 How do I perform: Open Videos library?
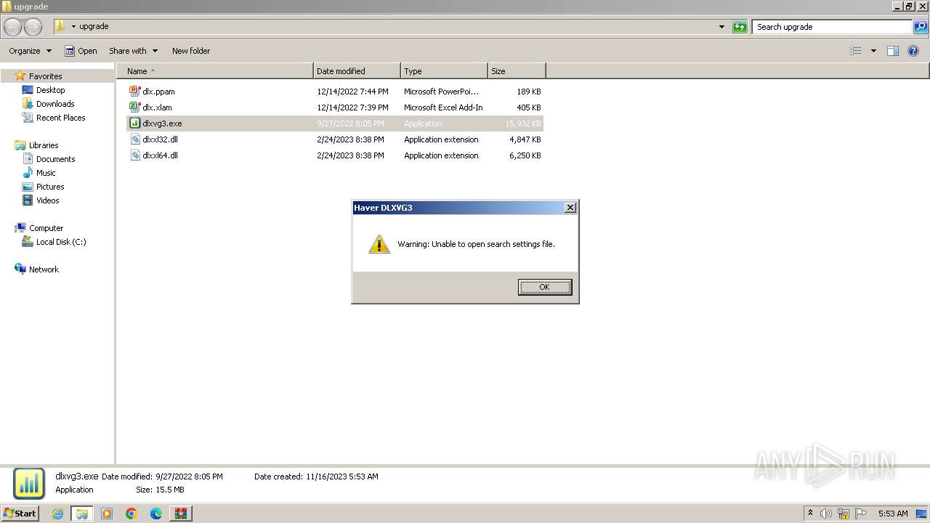pyautogui.click(x=47, y=200)
